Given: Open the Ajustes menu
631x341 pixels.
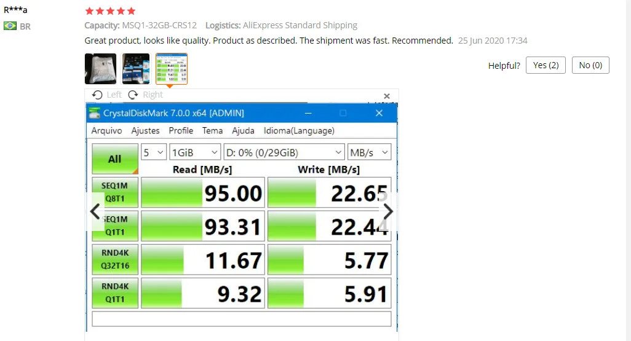Looking at the screenshot, I should pyautogui.click(x=145, y=131).
